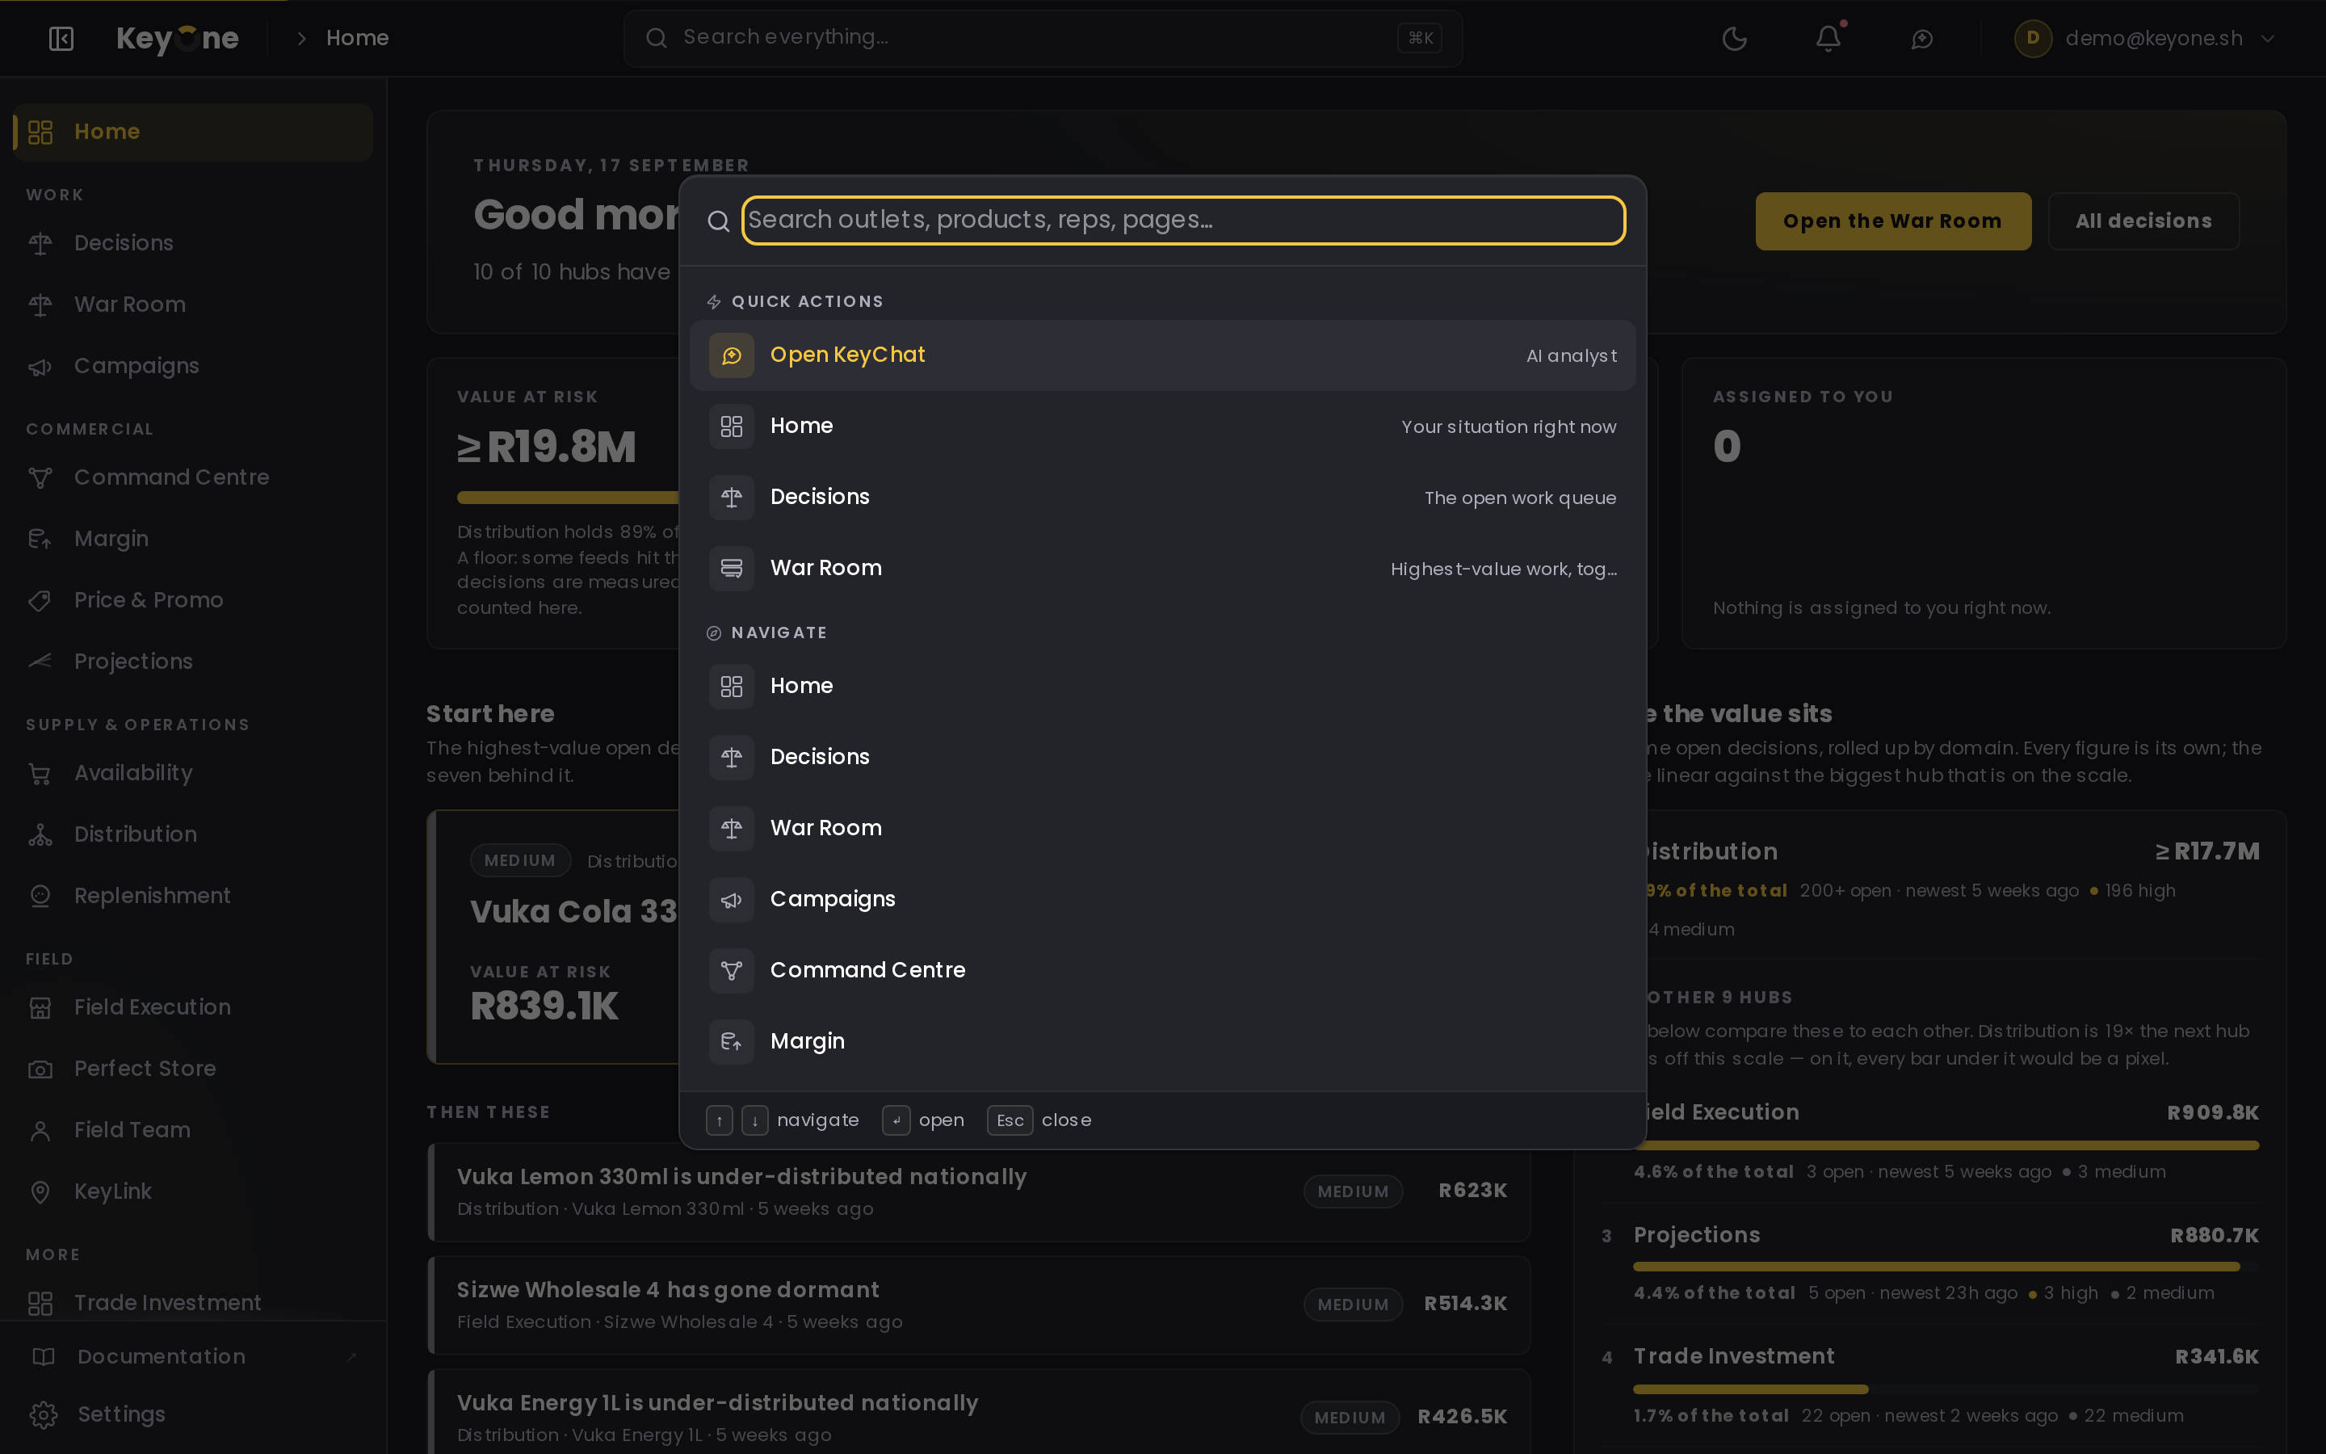Click Trade Investment hub progress bar

coord(1946,1389)
